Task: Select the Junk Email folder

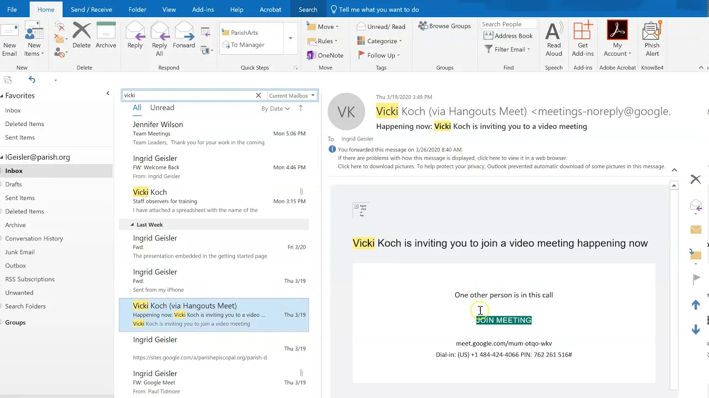Action: 20,252
